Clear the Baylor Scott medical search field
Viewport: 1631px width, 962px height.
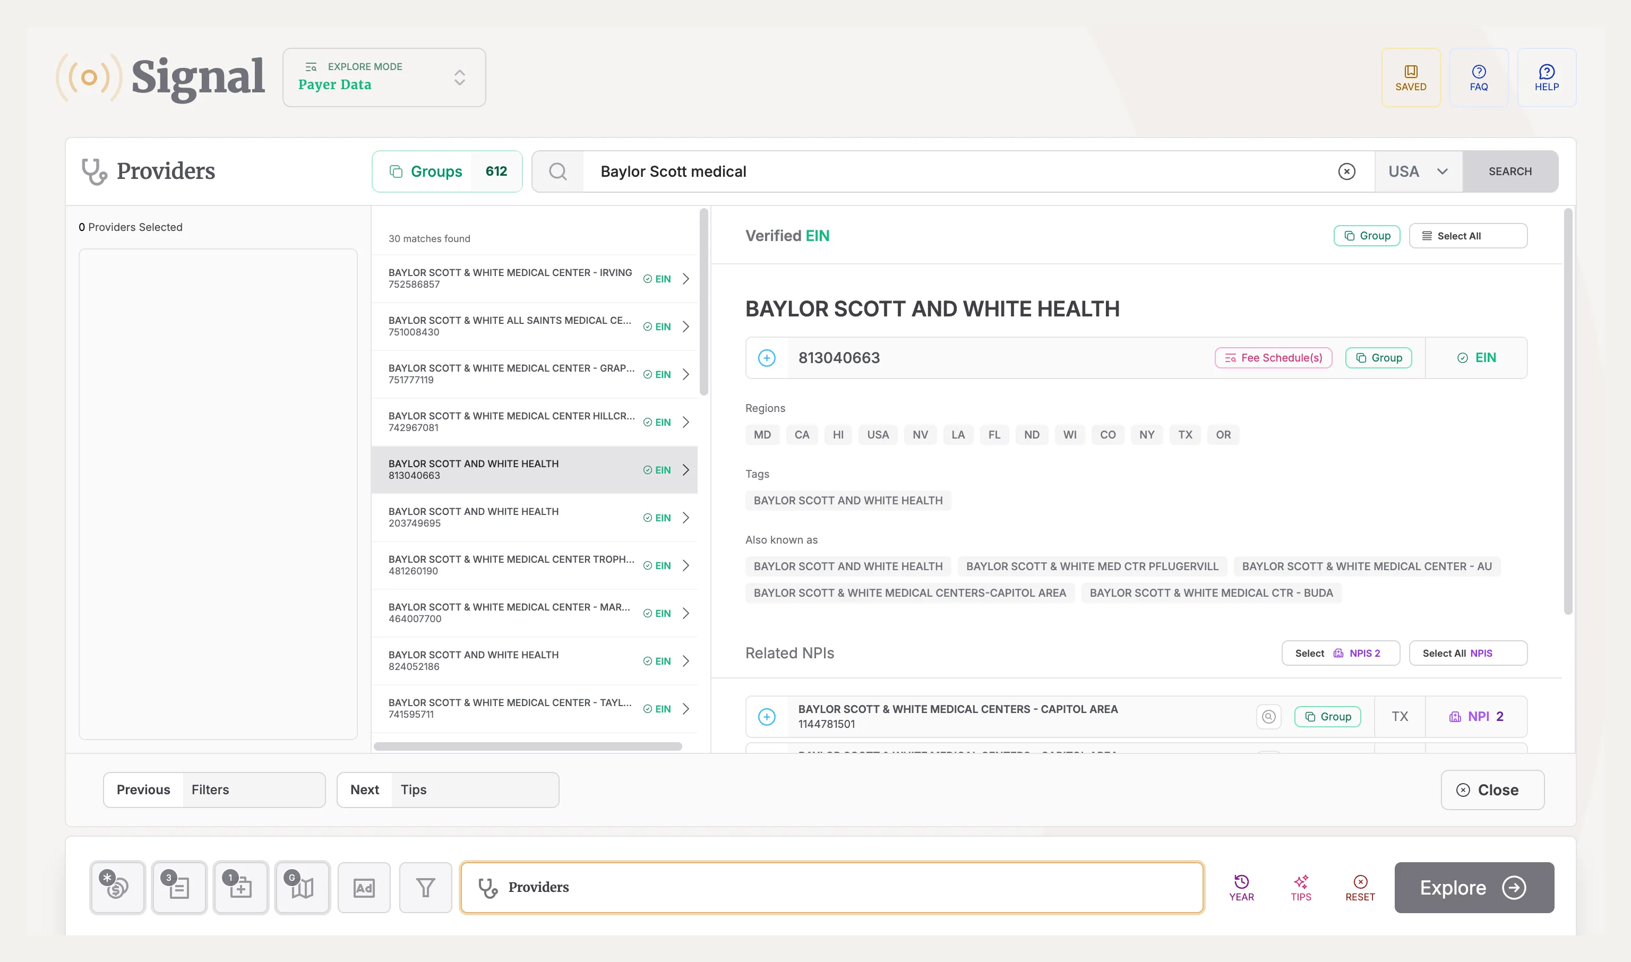coord(1347,171)
